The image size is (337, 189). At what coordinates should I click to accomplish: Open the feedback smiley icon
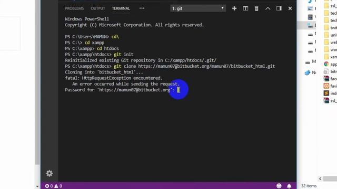click(x=279, y=186)
